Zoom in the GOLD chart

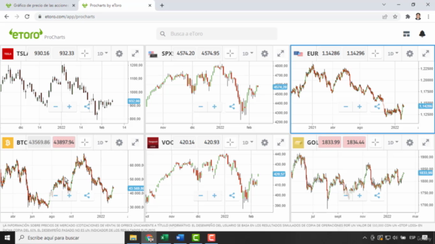[x=360, y=196]
